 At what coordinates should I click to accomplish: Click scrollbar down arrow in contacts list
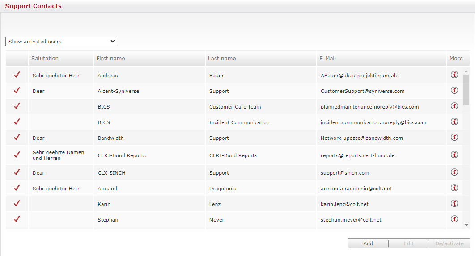point(467,225)
